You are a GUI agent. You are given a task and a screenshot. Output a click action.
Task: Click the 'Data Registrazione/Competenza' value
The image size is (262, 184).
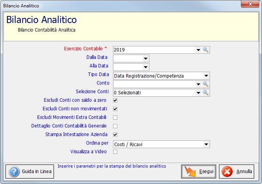click(149, 76)
